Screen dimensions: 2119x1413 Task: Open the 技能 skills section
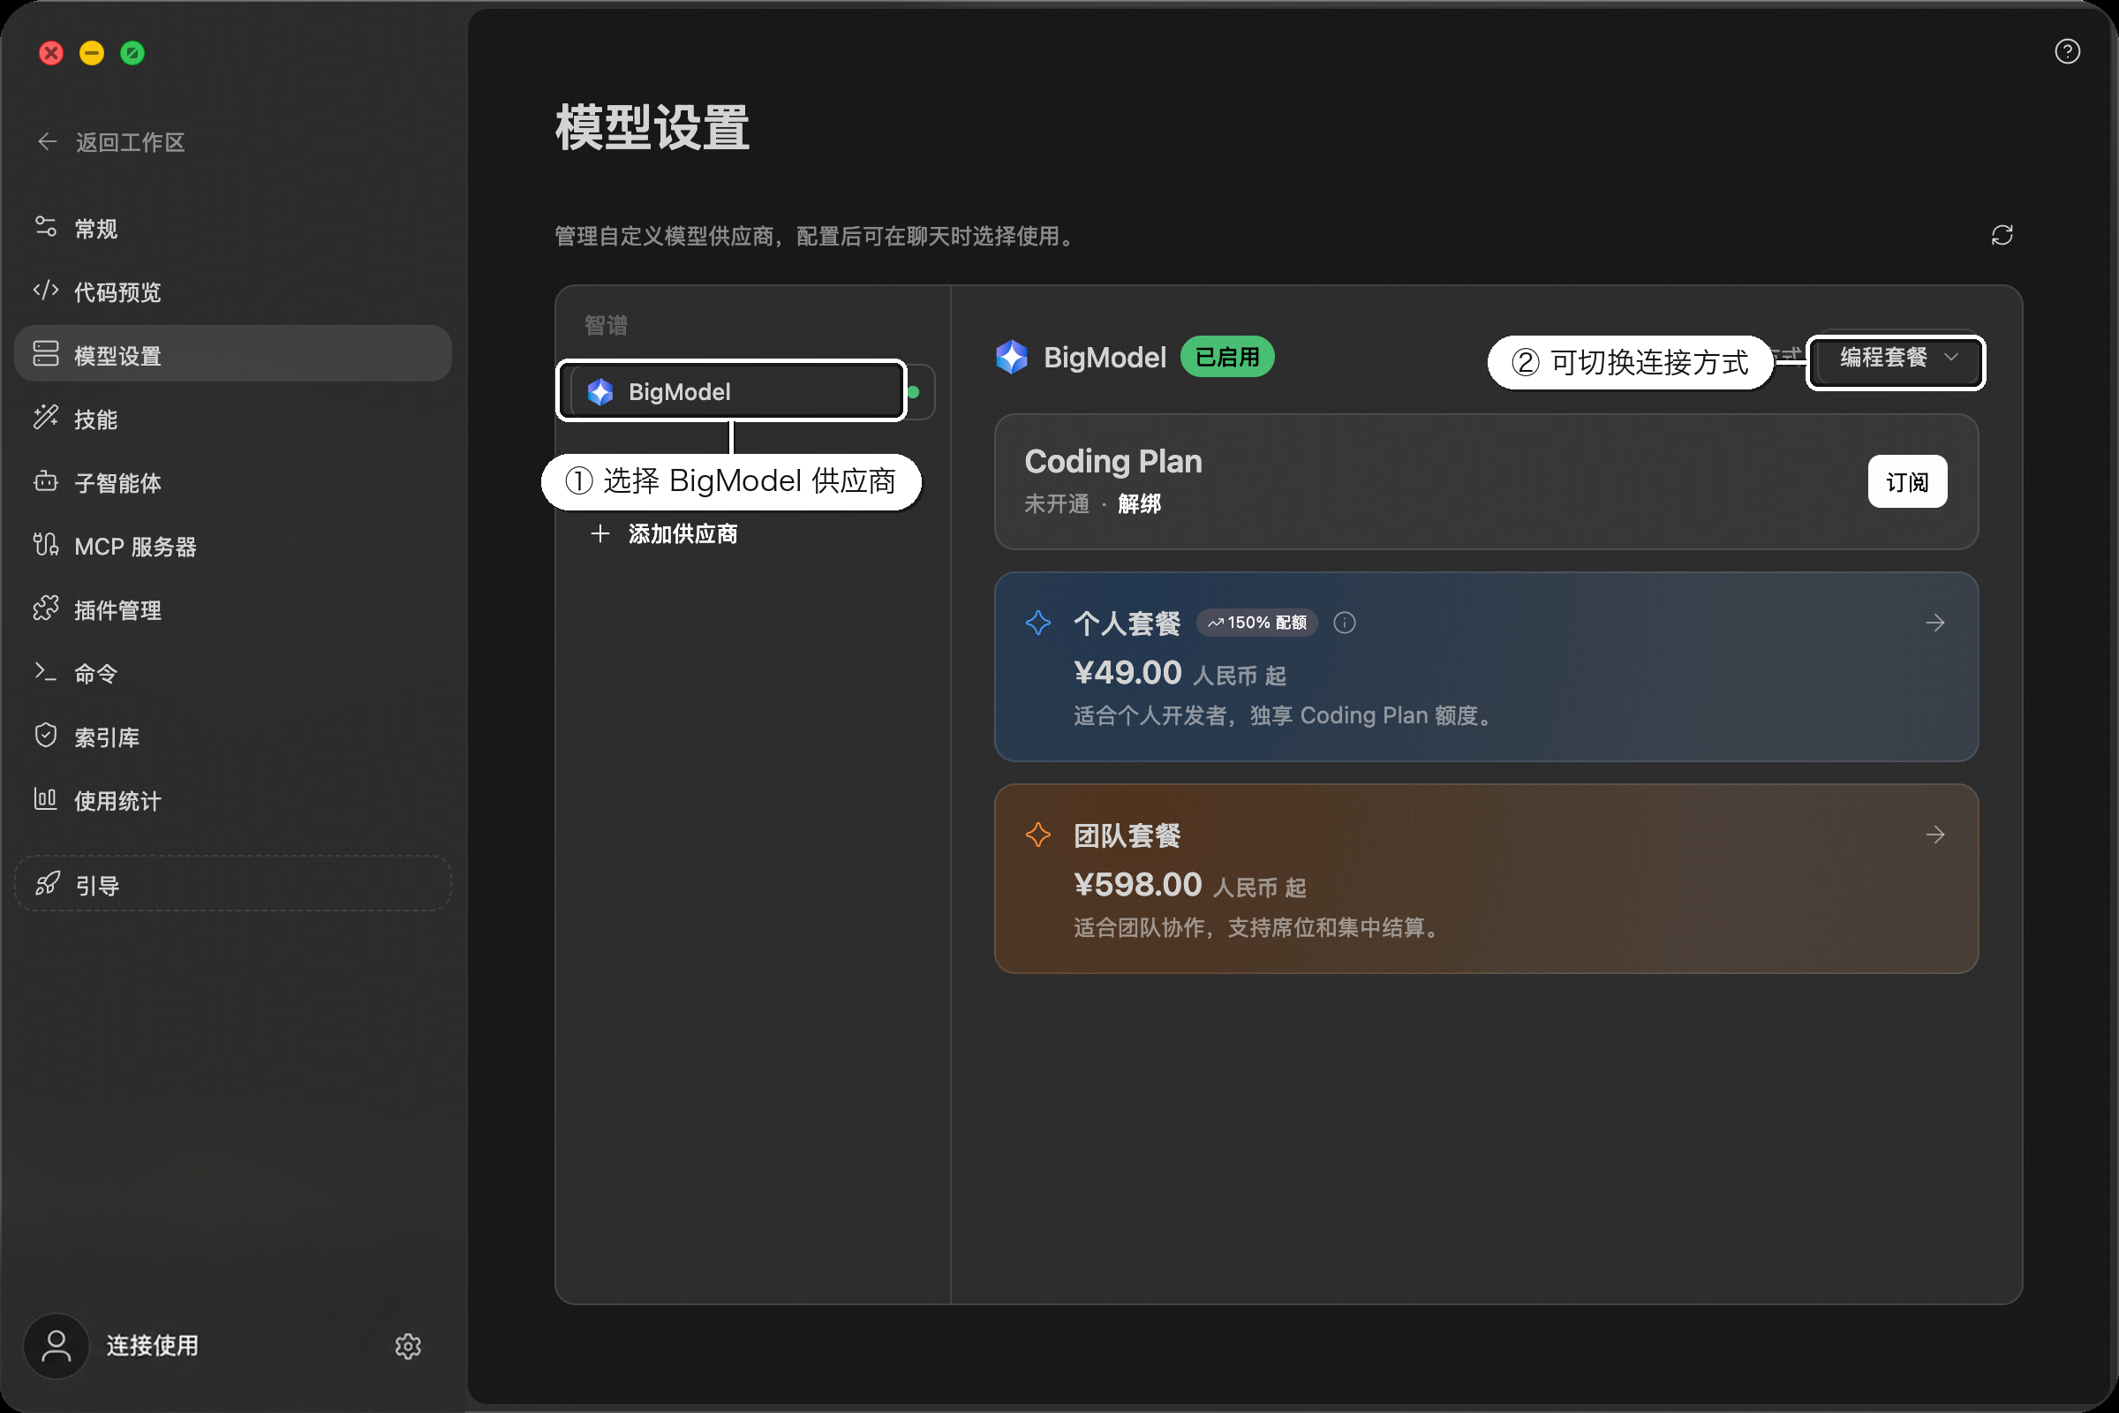[232, 418]
